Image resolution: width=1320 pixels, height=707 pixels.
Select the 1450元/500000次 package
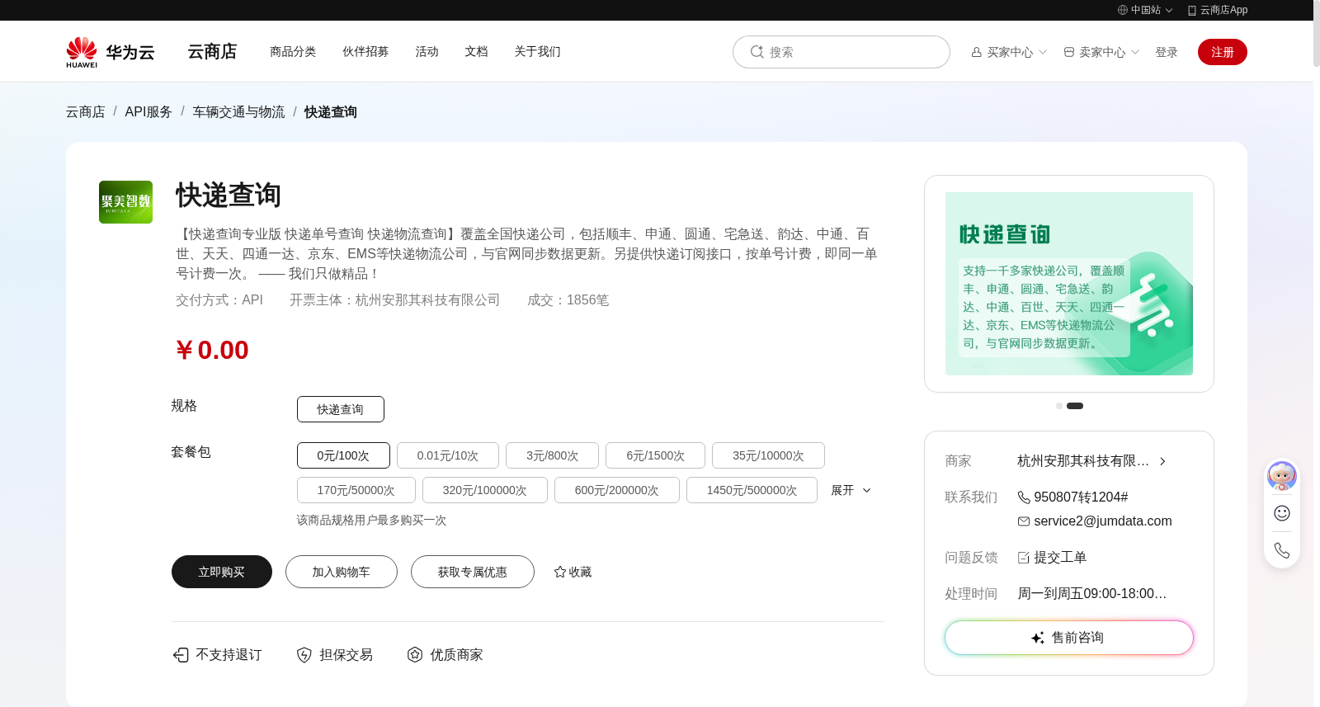(x=752, y=490)
